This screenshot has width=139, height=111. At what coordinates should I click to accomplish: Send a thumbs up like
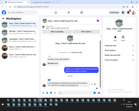99,93
